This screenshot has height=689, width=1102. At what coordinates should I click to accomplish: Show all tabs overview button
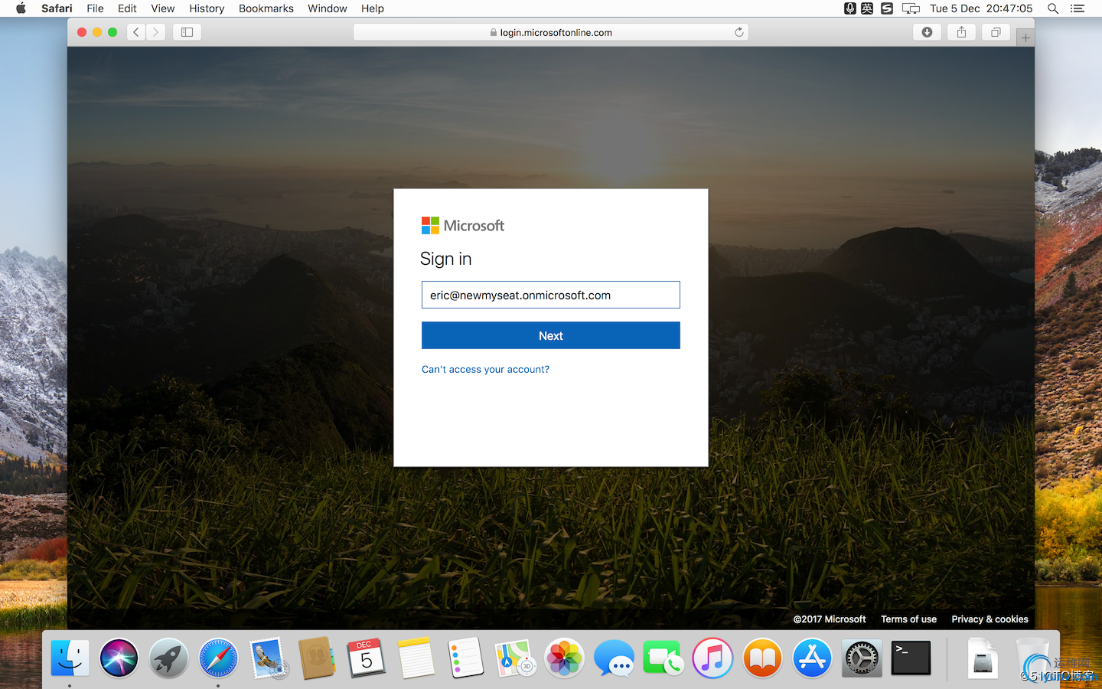click(x=996, y=32)
